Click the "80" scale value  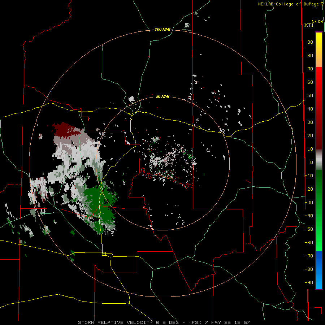[x=310, y=56]
